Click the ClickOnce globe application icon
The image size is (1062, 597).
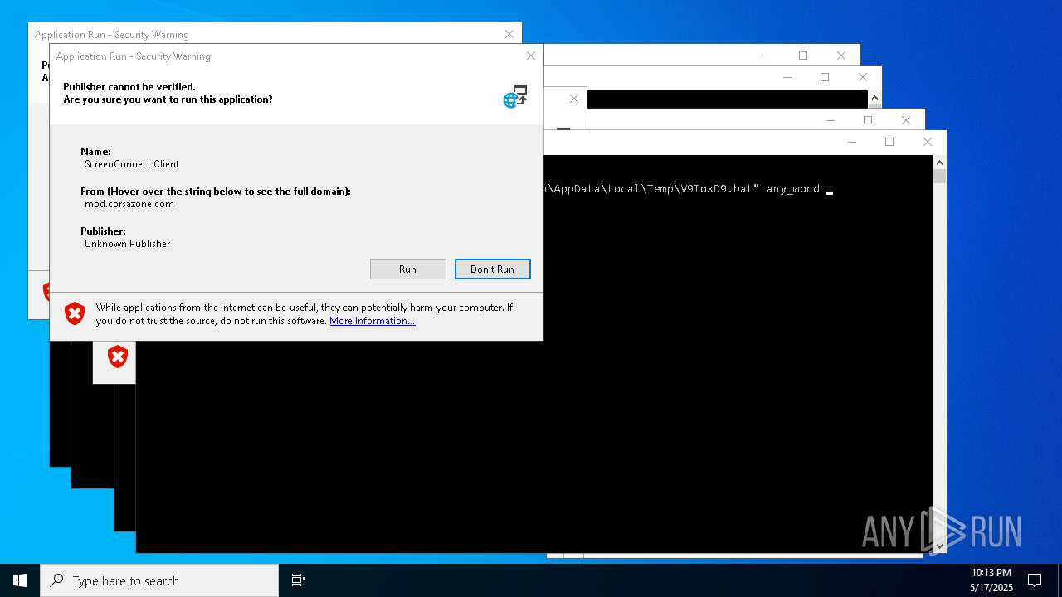tap(515, 96)
